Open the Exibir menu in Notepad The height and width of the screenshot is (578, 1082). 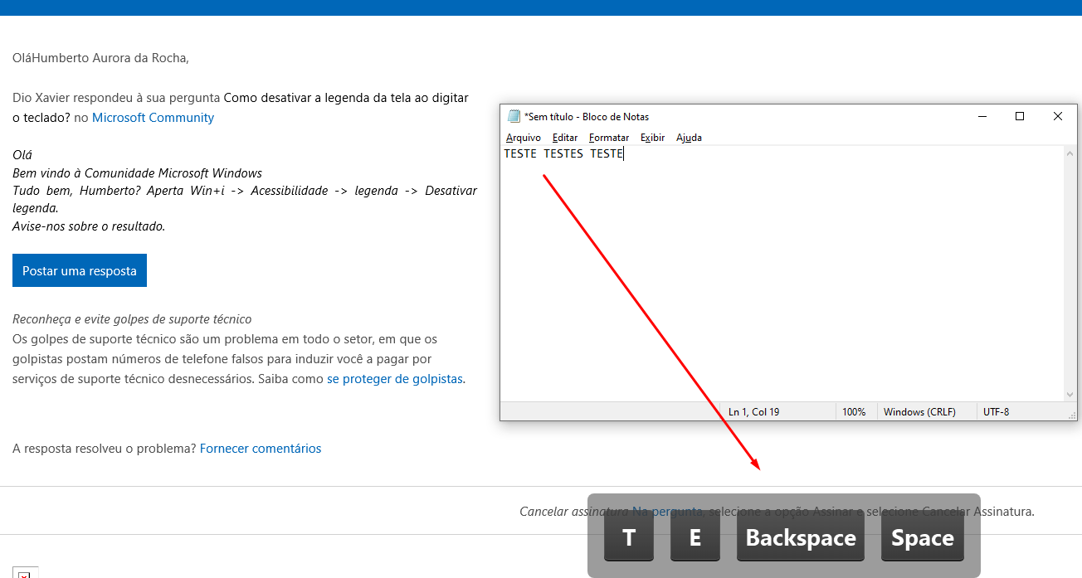pos(652,138)
